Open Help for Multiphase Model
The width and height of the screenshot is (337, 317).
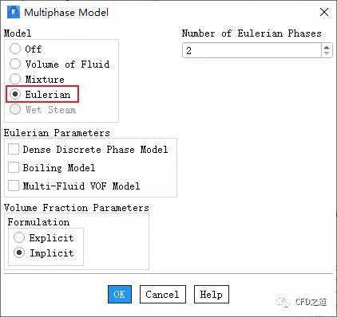click(x=212, y=294)
